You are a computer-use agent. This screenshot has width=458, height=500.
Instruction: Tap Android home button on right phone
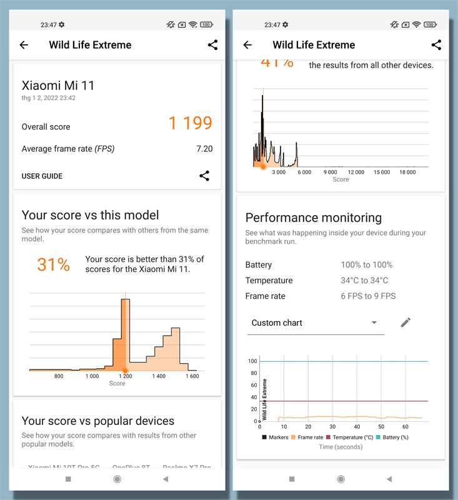click(x=341, y=479)
